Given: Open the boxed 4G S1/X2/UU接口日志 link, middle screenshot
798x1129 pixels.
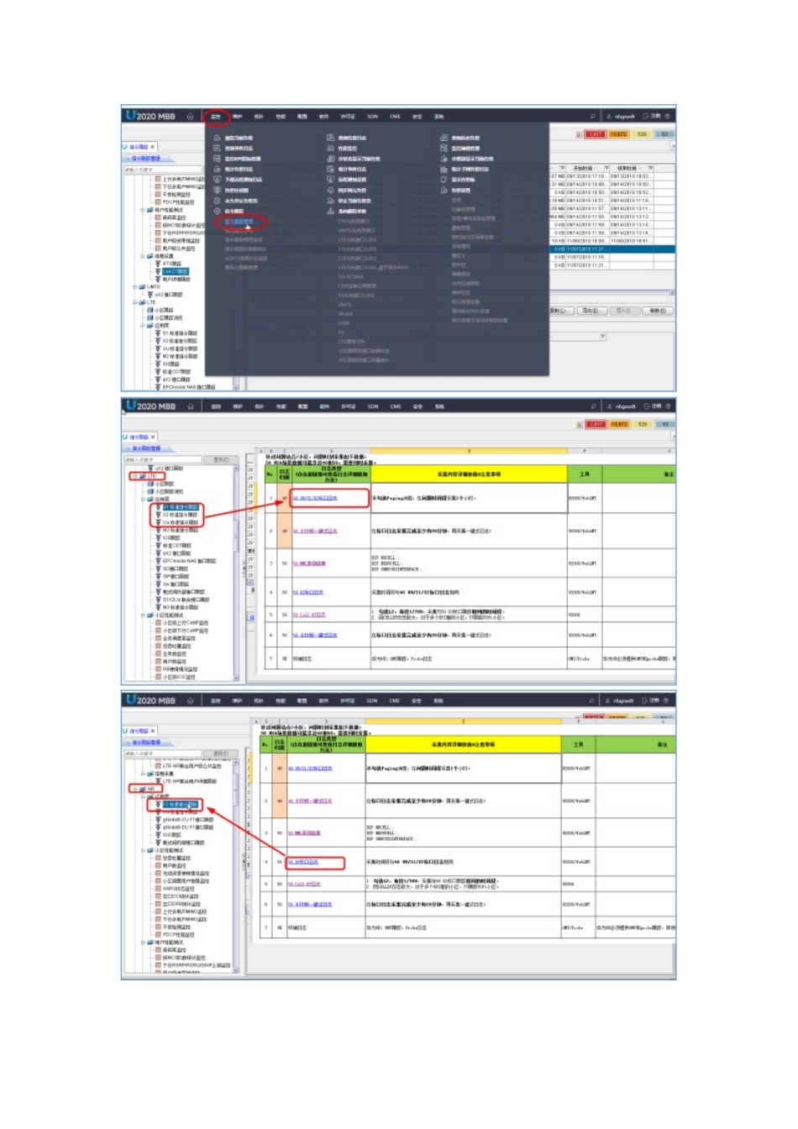Looking at the screenshot, I should coord(315,498).
